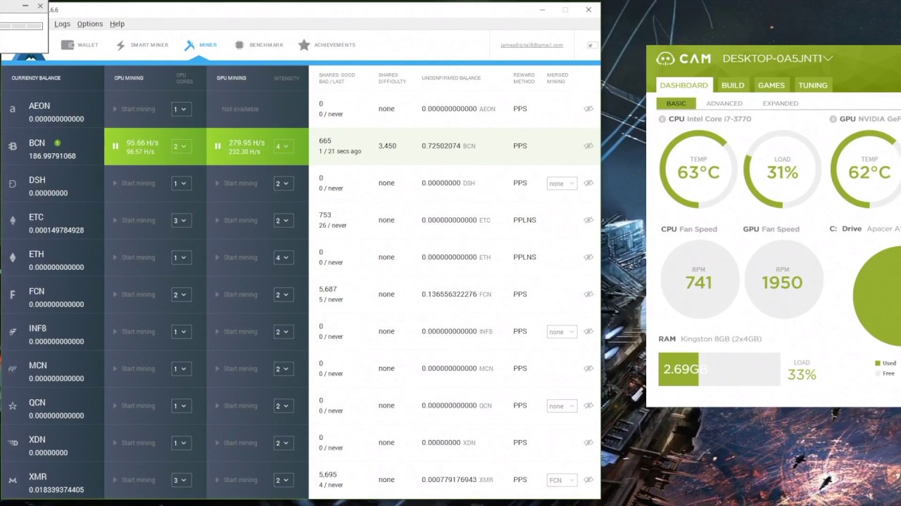The height and width of the screenshot is (506, 901).
Task: Click the BCN currency icon
Action: tap(12, 146)
